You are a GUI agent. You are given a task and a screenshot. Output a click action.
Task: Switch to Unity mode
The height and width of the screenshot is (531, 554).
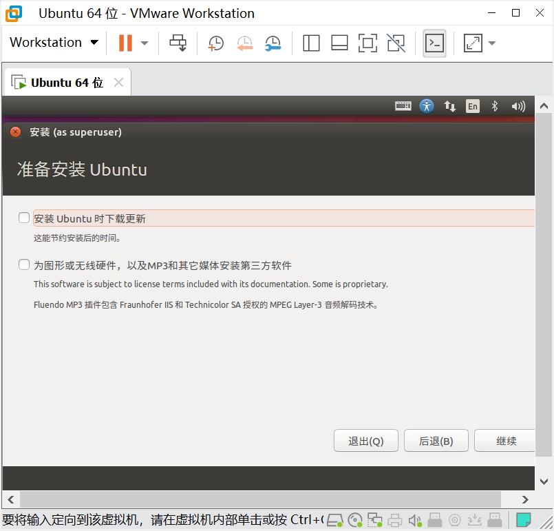[396, 43]
